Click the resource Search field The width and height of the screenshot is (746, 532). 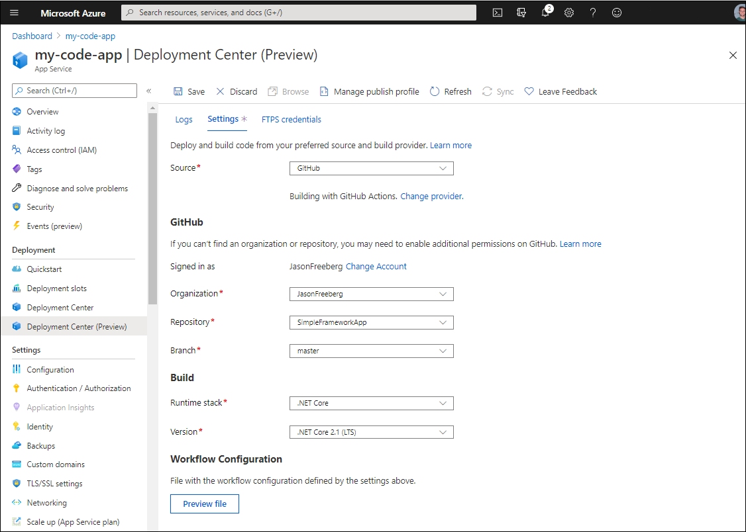[x=298, y=12]
